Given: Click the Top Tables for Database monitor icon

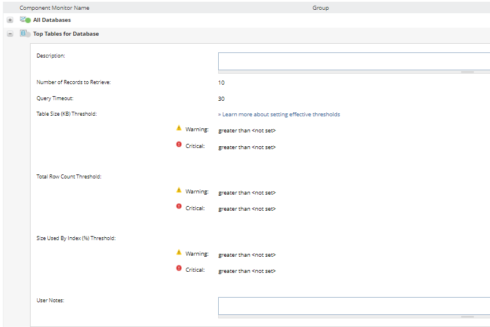Looking at the screenshot, I should point(25,34).
